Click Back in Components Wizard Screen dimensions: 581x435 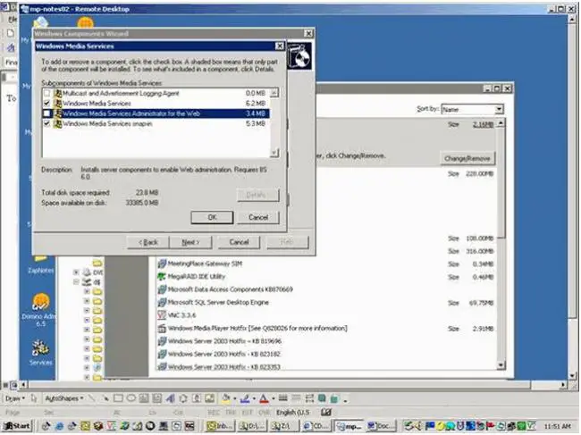click(x=148, y=242)
